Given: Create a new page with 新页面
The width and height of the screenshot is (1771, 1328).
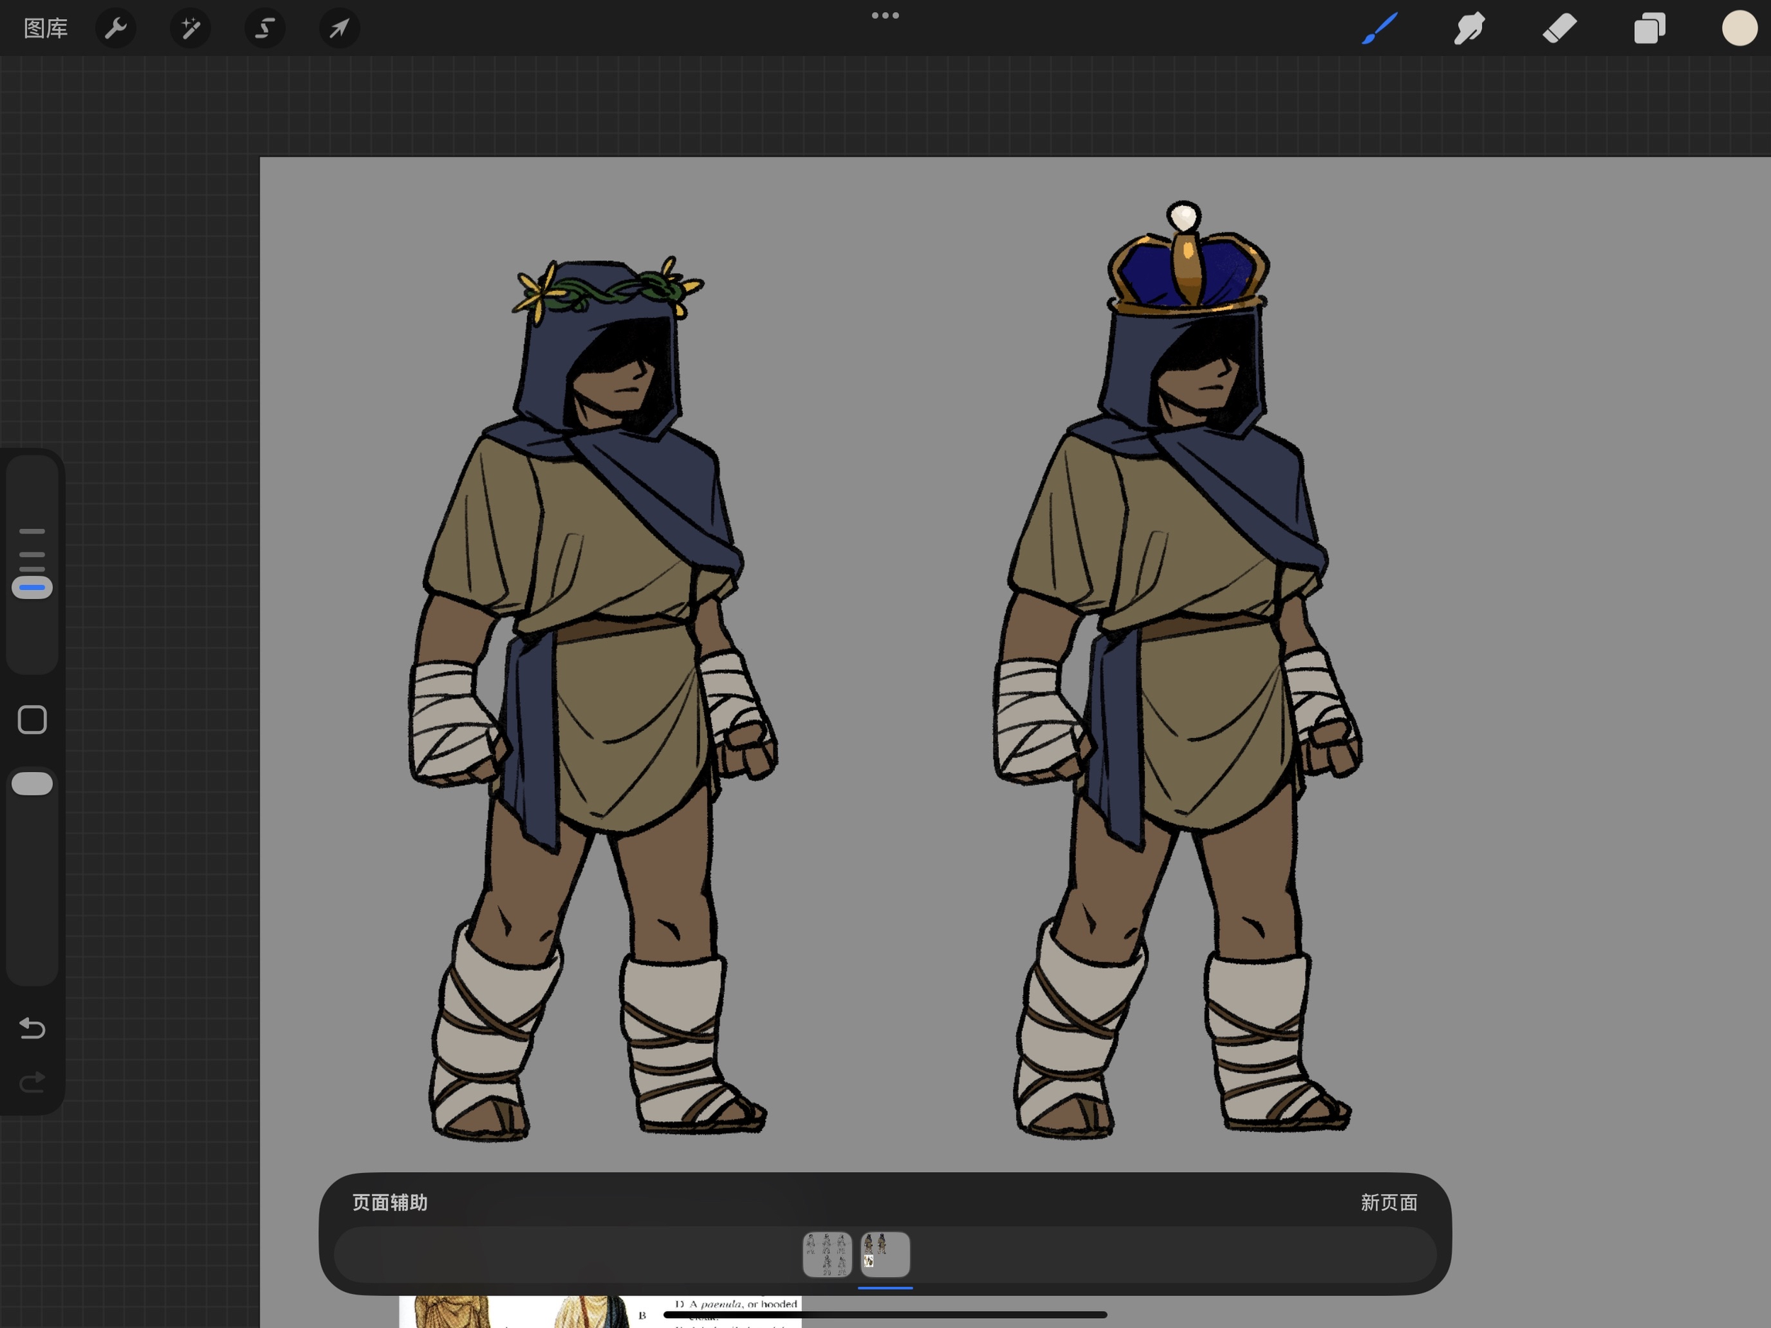Looking at the screenshot, I should coord(1388,1203).
